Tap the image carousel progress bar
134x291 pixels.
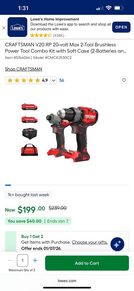pyautogui.click(x=67, y=185)
